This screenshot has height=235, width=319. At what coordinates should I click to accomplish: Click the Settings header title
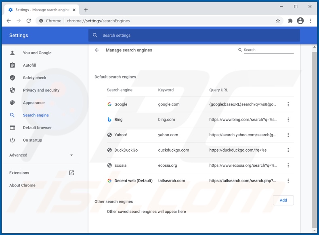point(19,35)
